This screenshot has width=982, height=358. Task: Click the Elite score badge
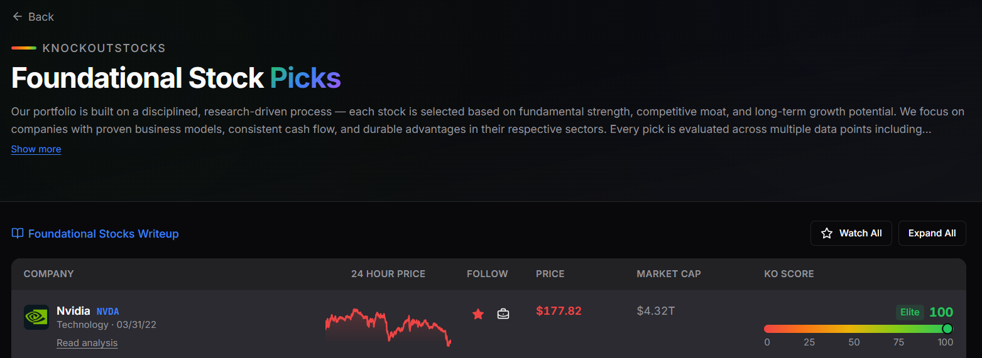click(909, 312)
